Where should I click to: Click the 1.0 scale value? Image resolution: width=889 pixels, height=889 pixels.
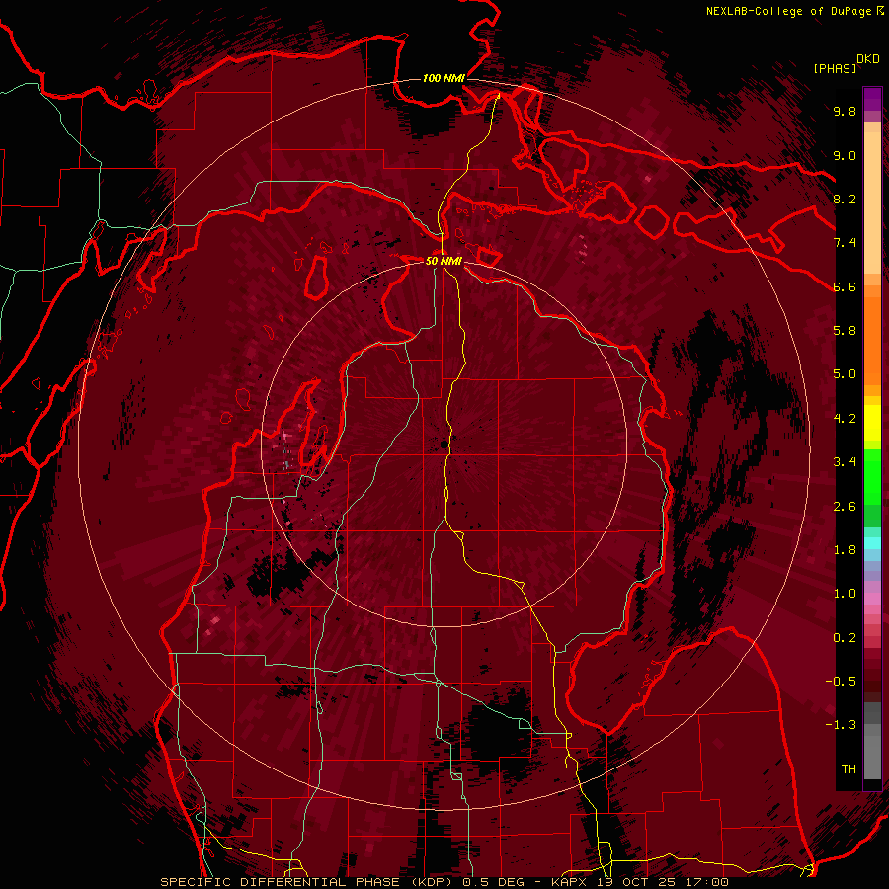pyautogui.click(x=845, y=594)
